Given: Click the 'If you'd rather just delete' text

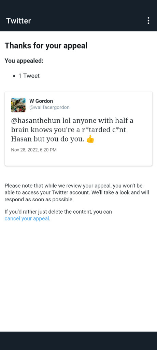Looking at the screenshot, I should [x=58, y=212].
